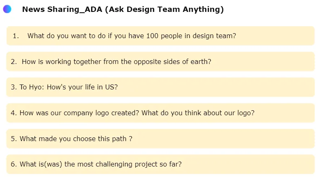Click the number '1.' list marker

click(16, 36)
